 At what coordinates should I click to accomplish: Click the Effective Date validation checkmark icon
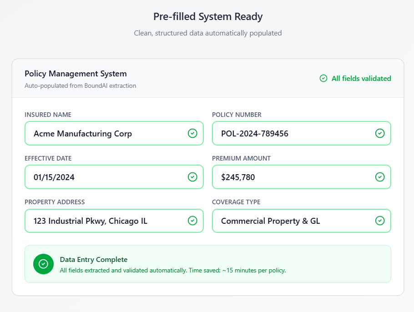click(x=192, y=177)
